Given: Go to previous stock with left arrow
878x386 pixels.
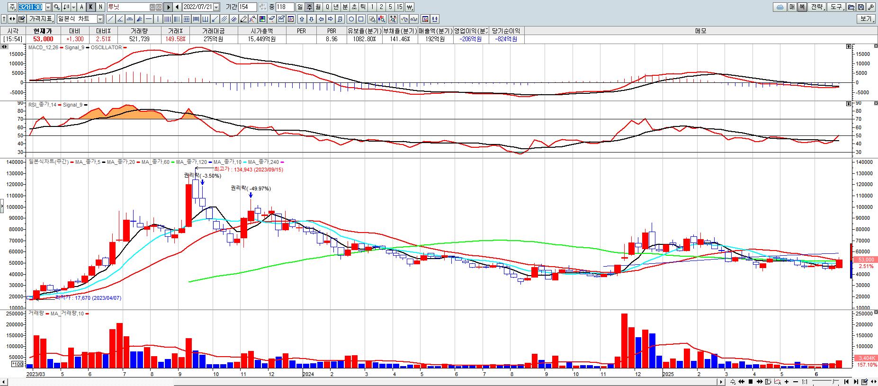Looking at the screenshot, I should (177, 7).
